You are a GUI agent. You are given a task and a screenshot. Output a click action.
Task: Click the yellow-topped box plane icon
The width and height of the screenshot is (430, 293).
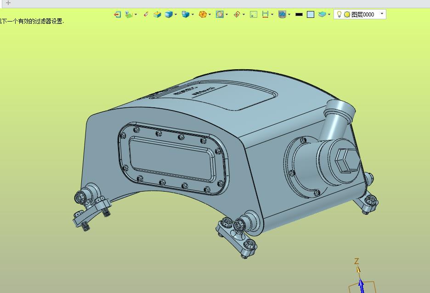(157, 15)
